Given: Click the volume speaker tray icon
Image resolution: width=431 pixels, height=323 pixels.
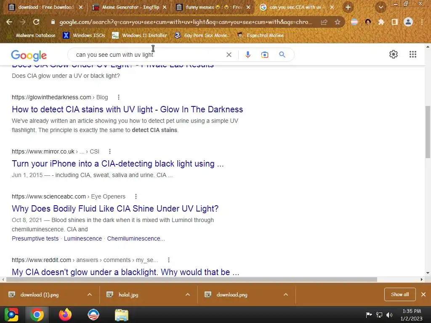Looking at the screenshot, I should [x=389, y=315].
